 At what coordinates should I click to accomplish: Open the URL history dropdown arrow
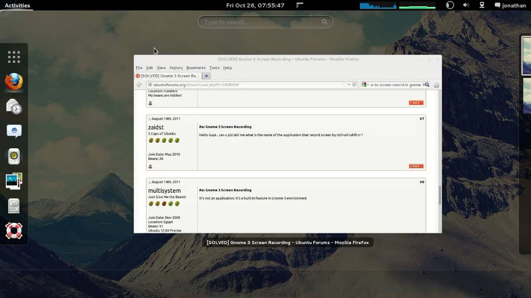[x=349, y=85]
